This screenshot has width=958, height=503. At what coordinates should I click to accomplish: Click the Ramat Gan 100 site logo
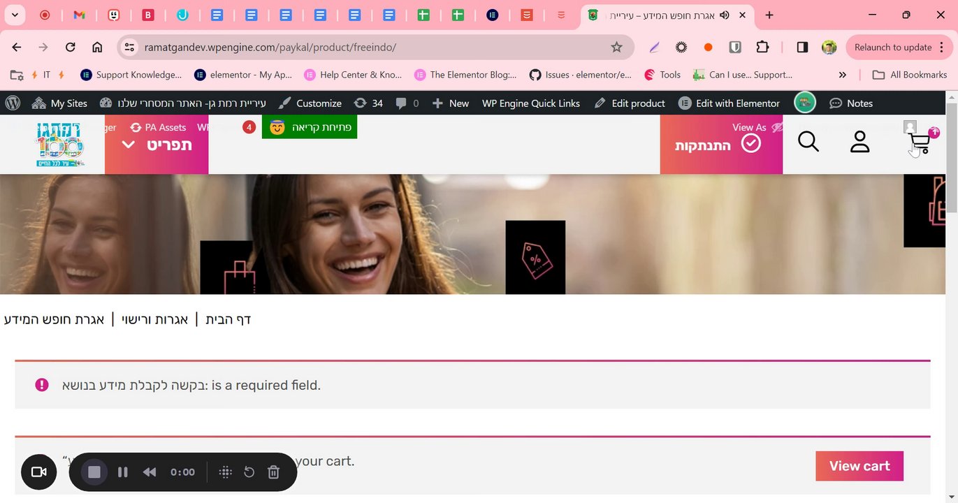tap(60, 144)
